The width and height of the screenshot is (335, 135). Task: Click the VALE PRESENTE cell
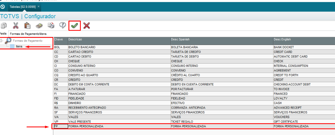119,122
